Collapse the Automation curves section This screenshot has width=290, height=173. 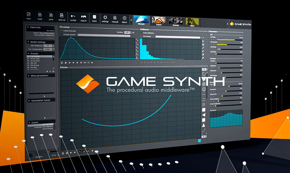coord(29,101)
